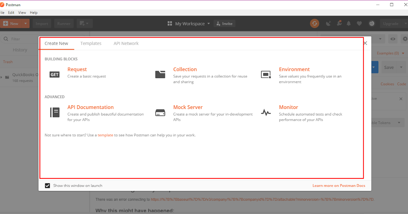Click the API Documentation icon
Screen dimensions: 408x214
click(x=54, y=112)
